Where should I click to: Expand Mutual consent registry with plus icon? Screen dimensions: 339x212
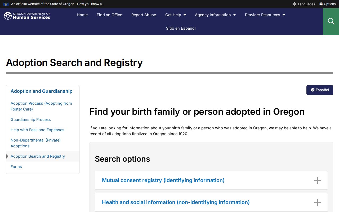[x=318, y=180]
